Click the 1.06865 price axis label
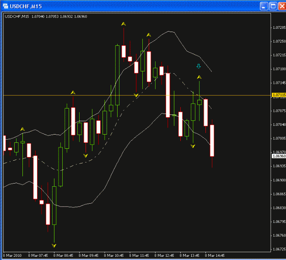This screenshot has height=260, width=286. 279,194
